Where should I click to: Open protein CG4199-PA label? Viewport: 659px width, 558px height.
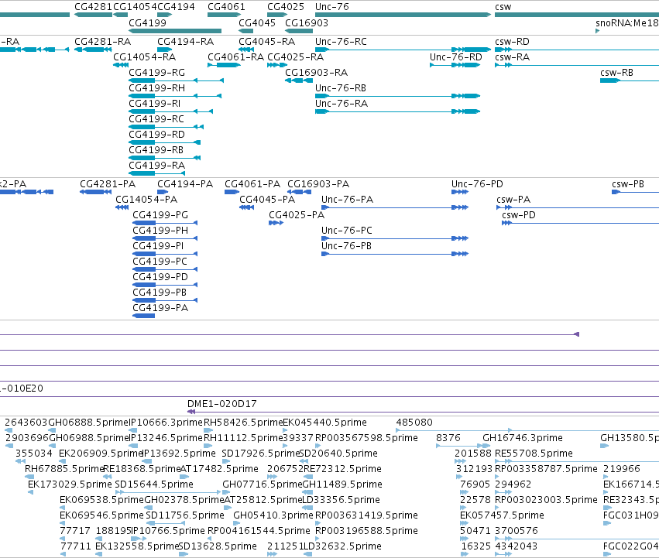(160, 309)
